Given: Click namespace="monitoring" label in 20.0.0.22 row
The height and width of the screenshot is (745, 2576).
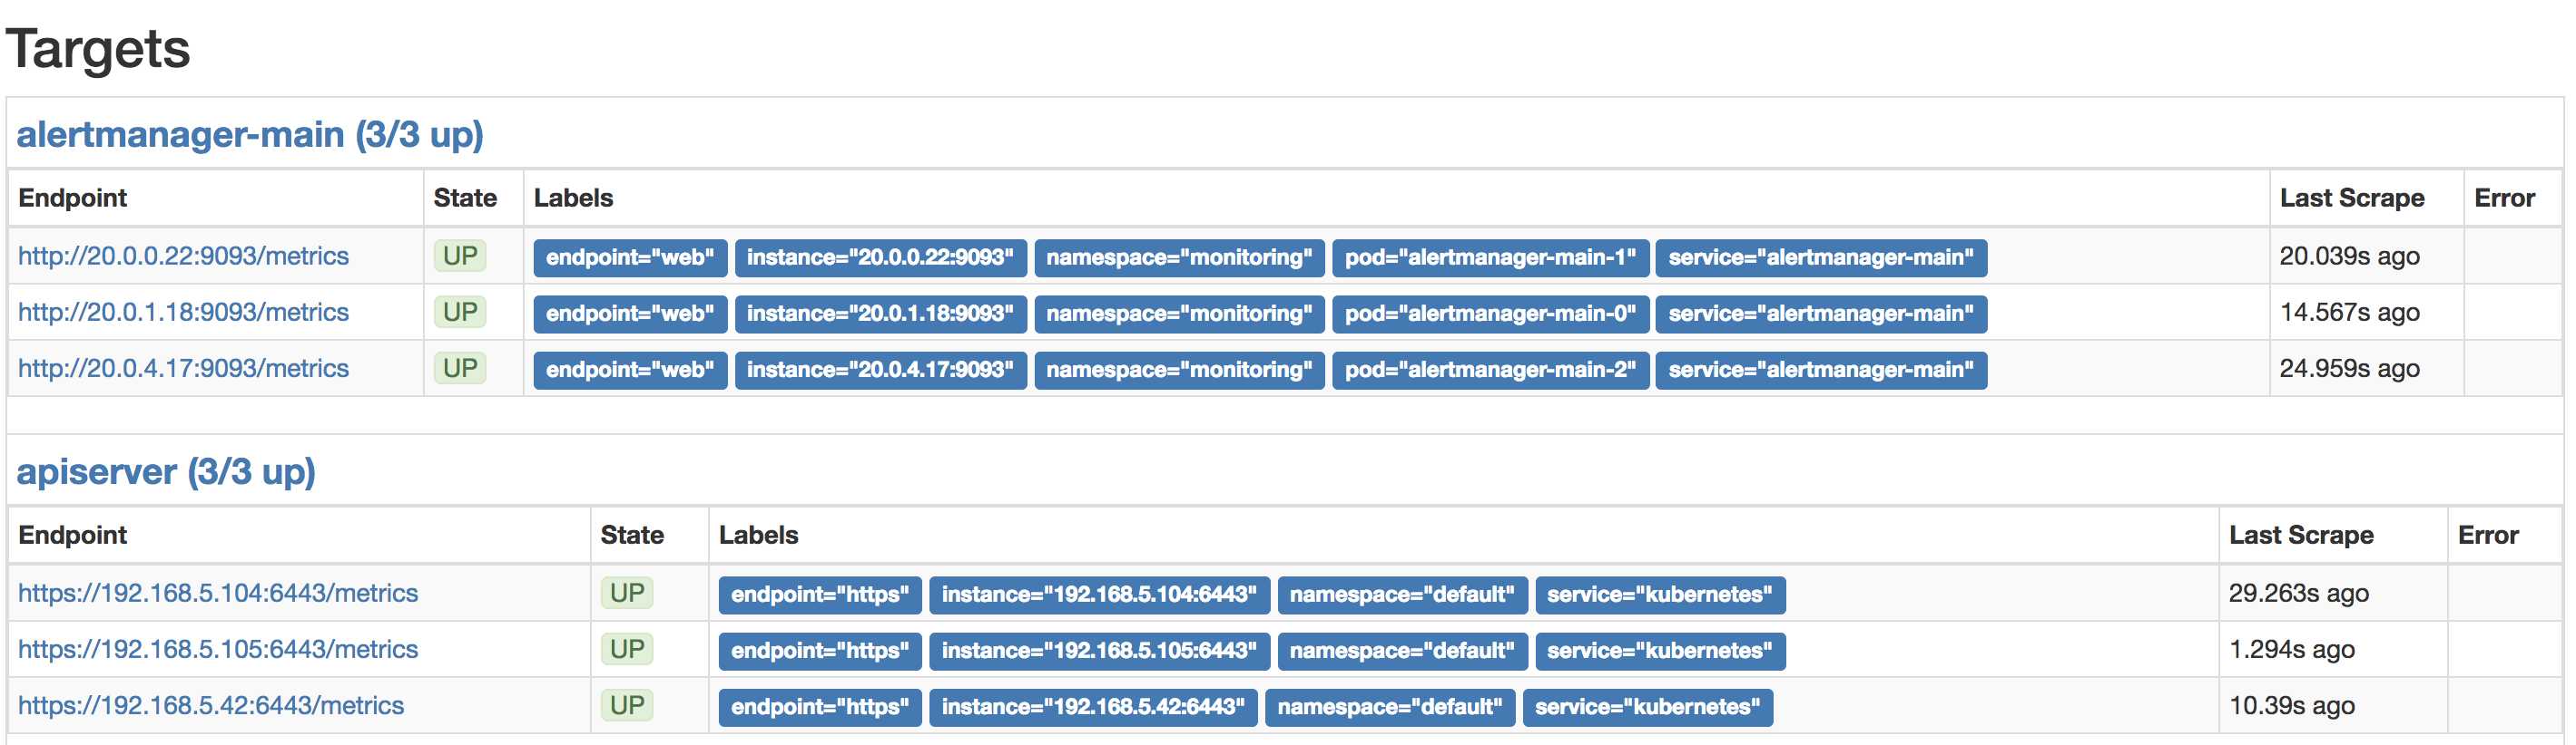Looking at the screenshot, I should coord(1179,257).
